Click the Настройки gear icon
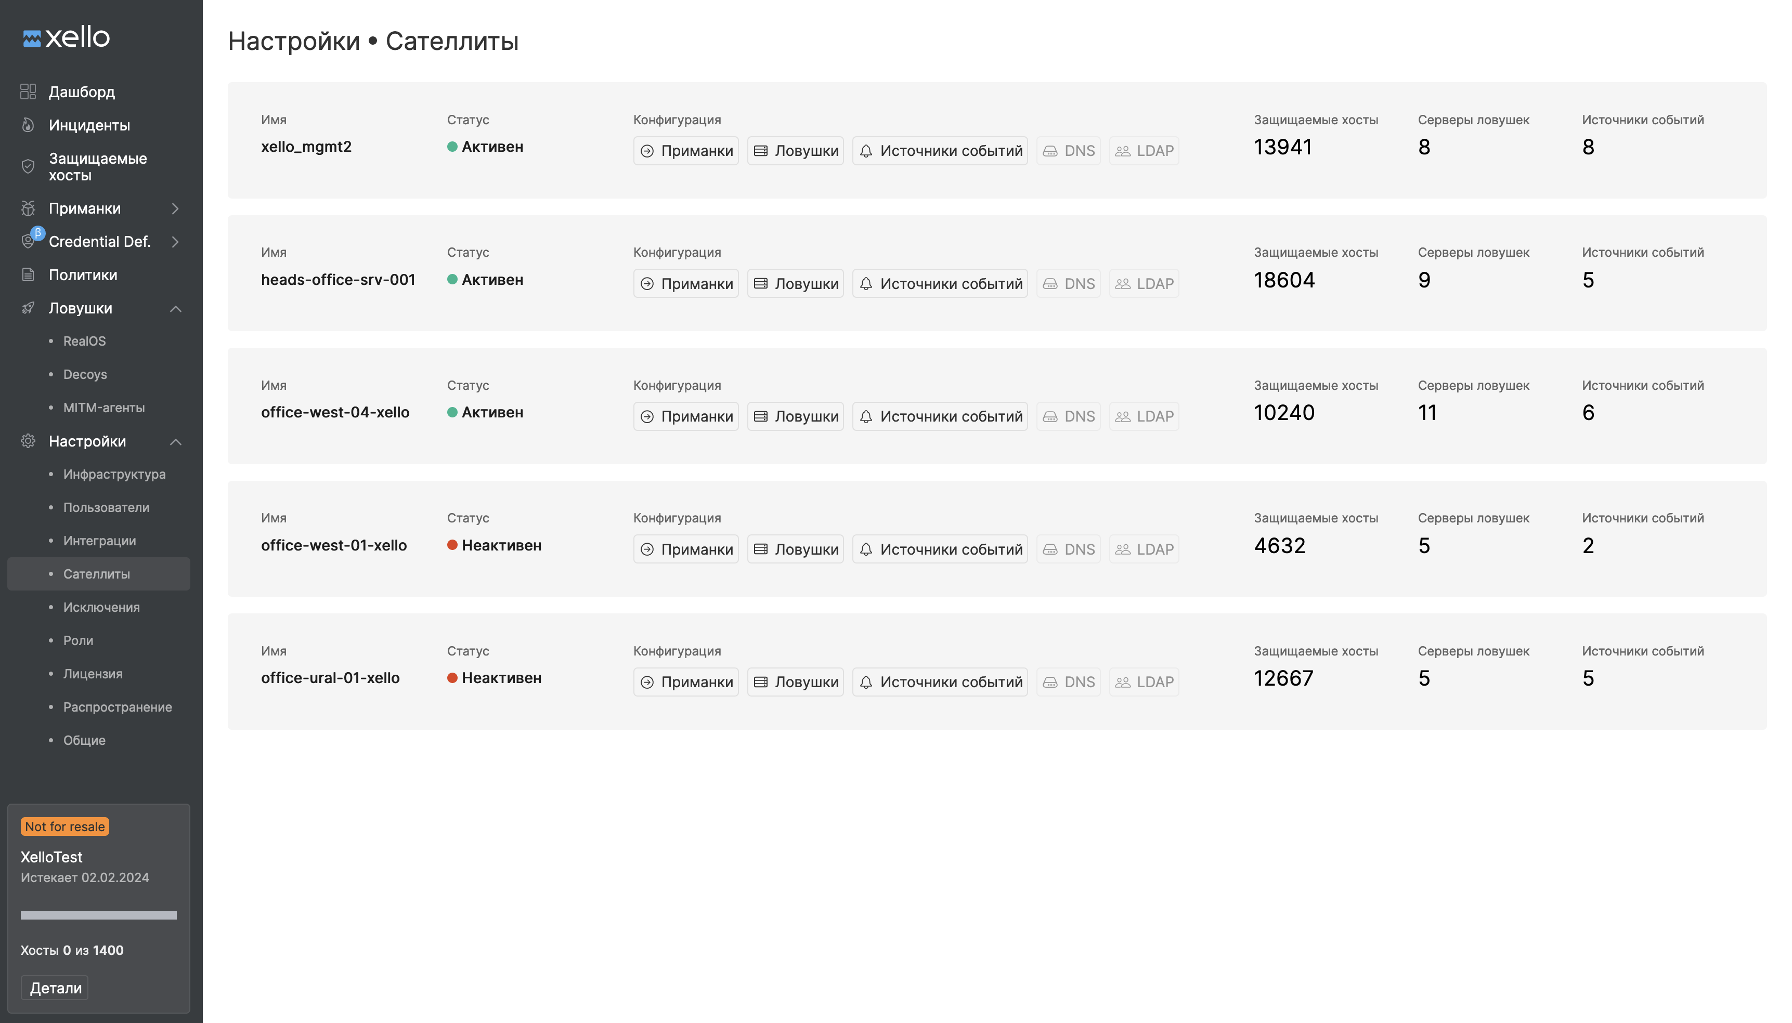 pyautogui.click(x=28, y=440)
